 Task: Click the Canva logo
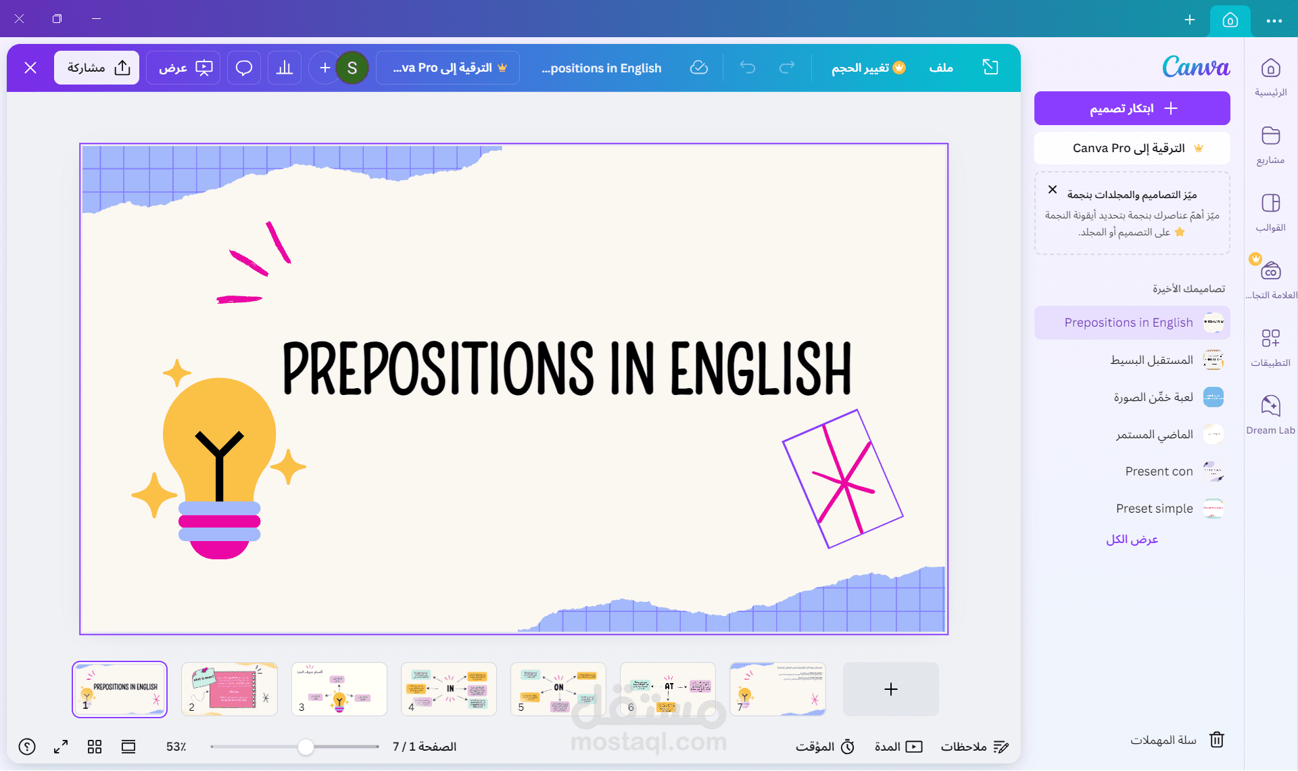point(1196,66)
